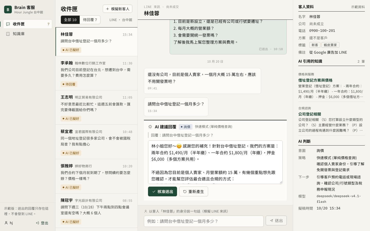Click the 待回覆 badge on 李承翰's row
This screenshot has height=231, width=370.
tap(69, 84)
